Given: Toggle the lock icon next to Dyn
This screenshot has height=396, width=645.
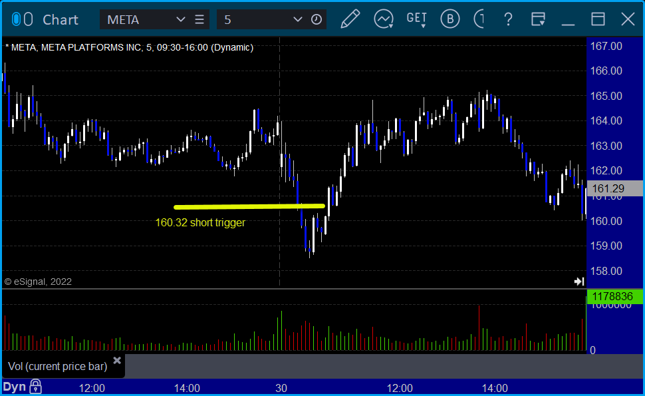Looking at the screenshot, I should click(x=36, y=387).
